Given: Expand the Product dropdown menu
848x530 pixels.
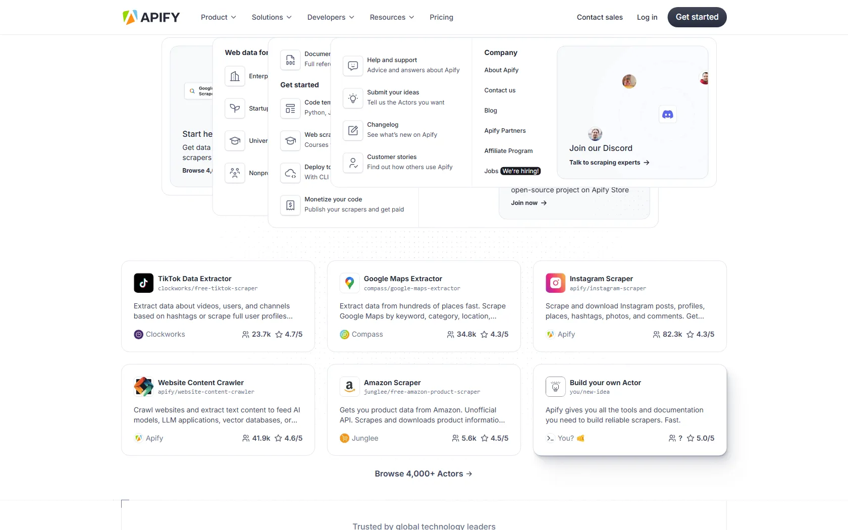Looking at the screenshot, I should (218, 17).
